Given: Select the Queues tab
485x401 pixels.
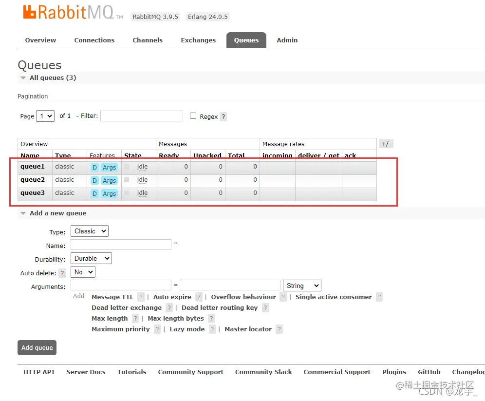Looking at the screenshot, I should coord(246,40).
